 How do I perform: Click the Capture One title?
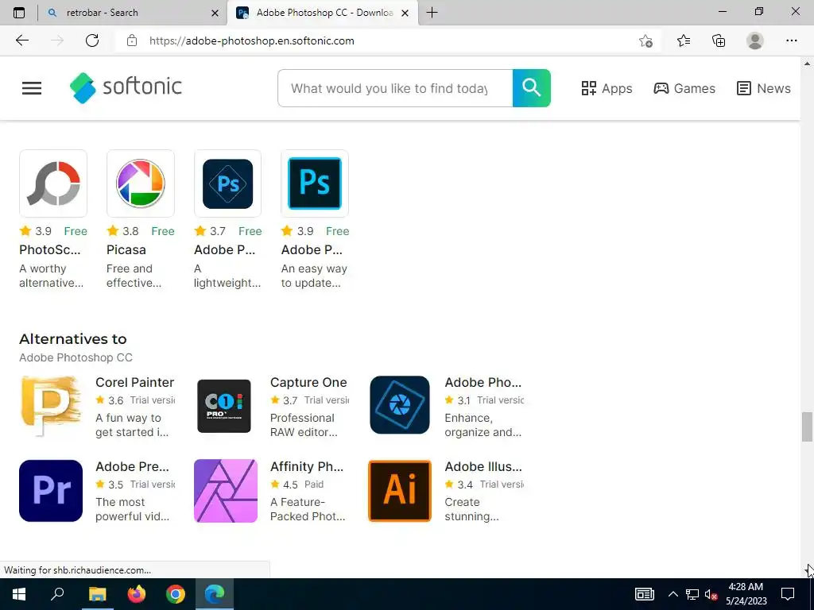[308, 382]
